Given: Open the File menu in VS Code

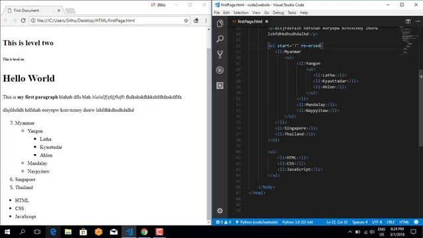Looking at the screenshot, I should pos(217,13).
